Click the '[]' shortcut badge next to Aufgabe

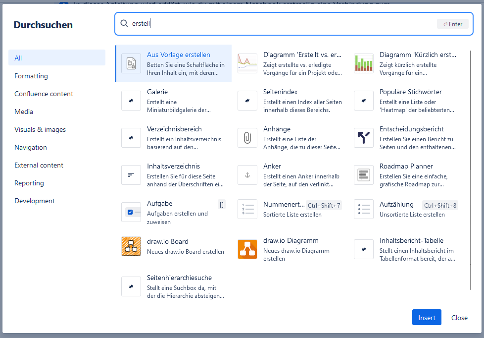tap(222, 204)
